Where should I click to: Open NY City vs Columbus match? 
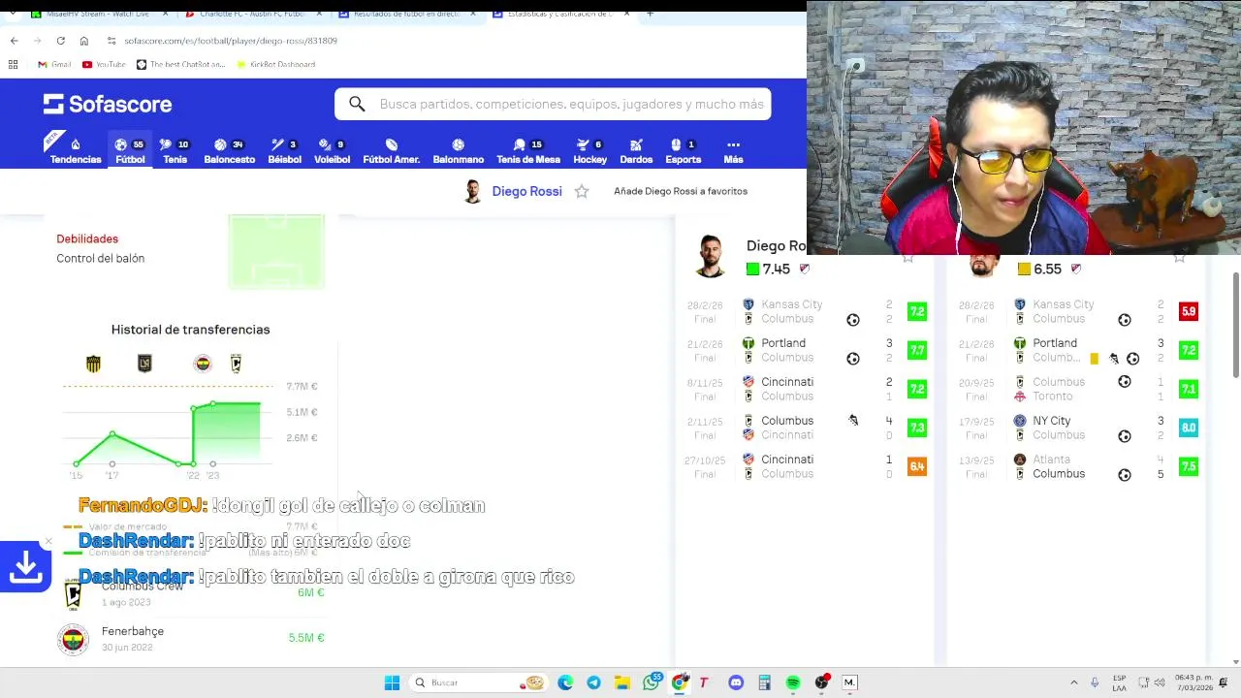(1076, 428)
